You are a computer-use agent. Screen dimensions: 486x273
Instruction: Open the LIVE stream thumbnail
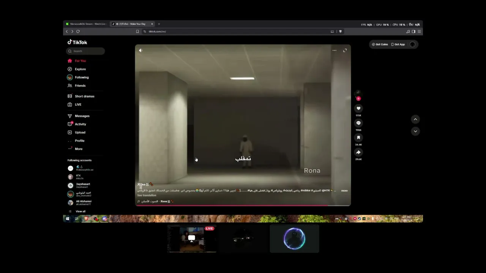coord(192,239)
